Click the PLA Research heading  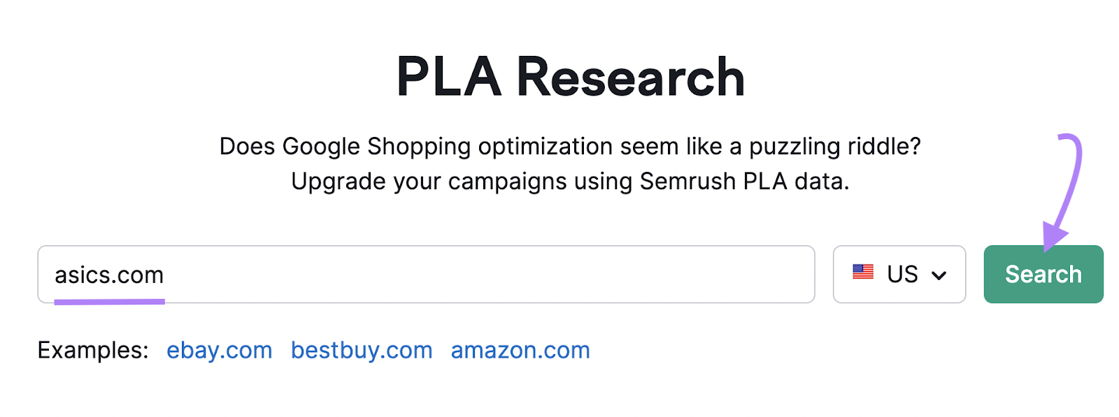click(x=571, y=75)
